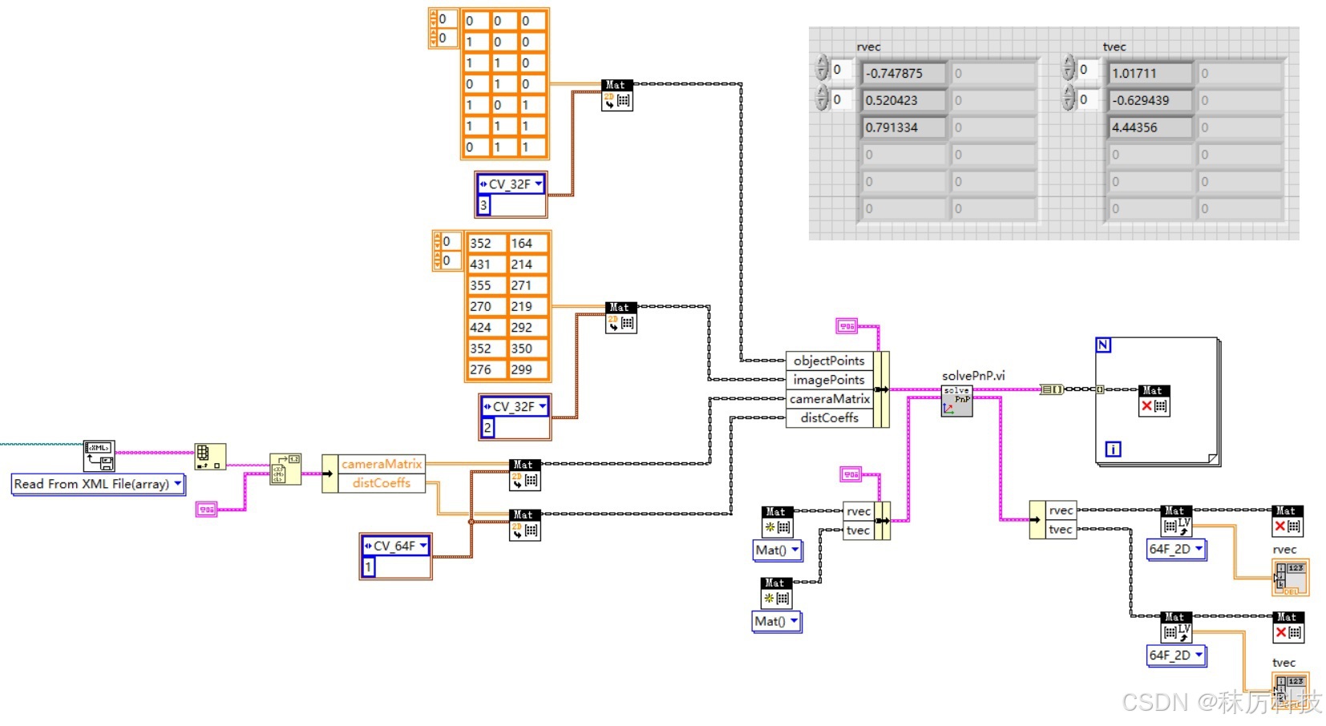The height and width of the screenshot is (726, 1326).
Task: Click the Mat create icon wired from objectPoints array
Action: [617, 95]
